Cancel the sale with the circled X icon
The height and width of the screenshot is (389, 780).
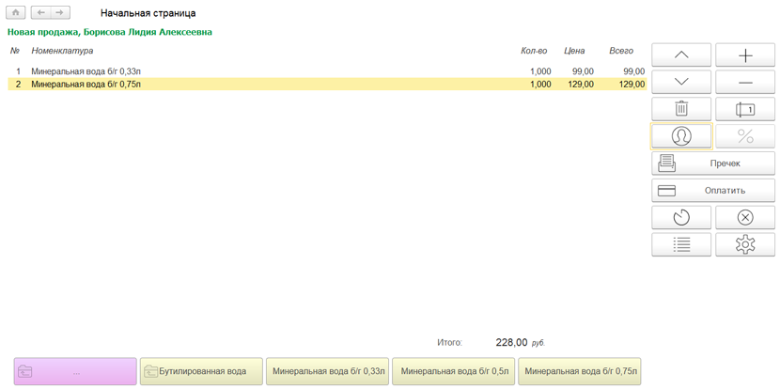pyautogui.click(x=745, y=217)
